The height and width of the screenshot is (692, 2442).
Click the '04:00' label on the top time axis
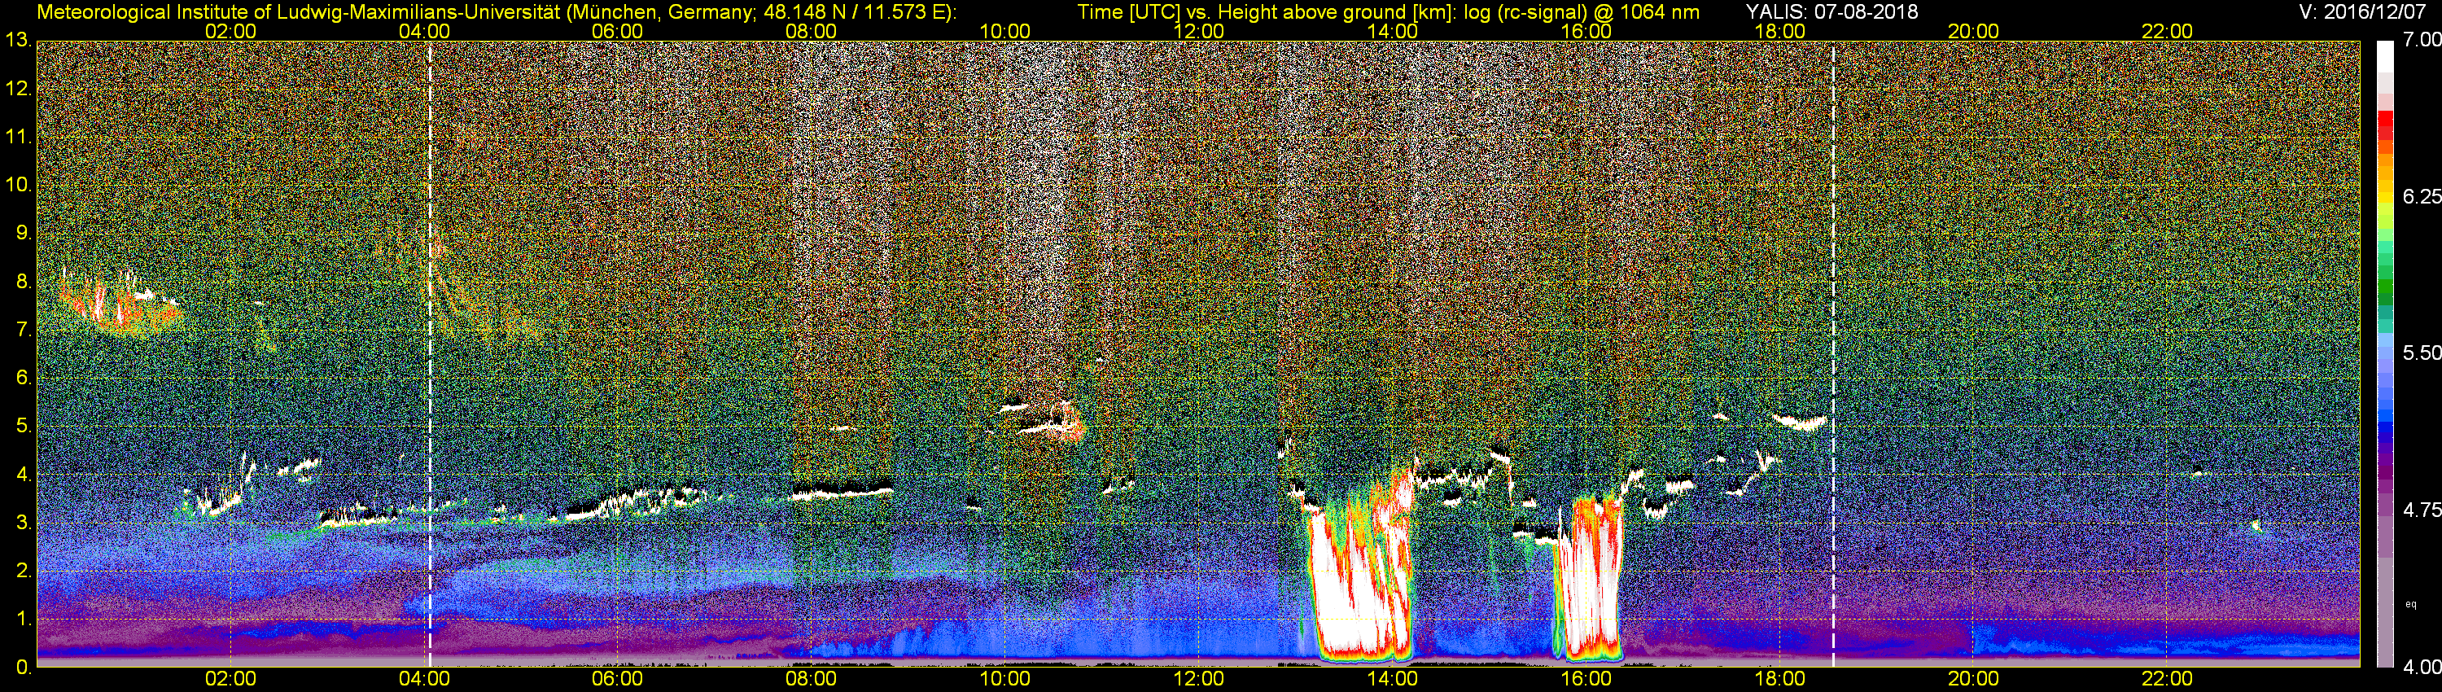coord(424,31)
